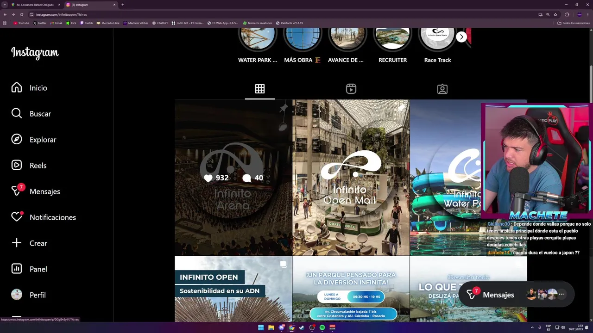
Task: Open Infinito Open Sostenibilidad post
Action: 233,290
